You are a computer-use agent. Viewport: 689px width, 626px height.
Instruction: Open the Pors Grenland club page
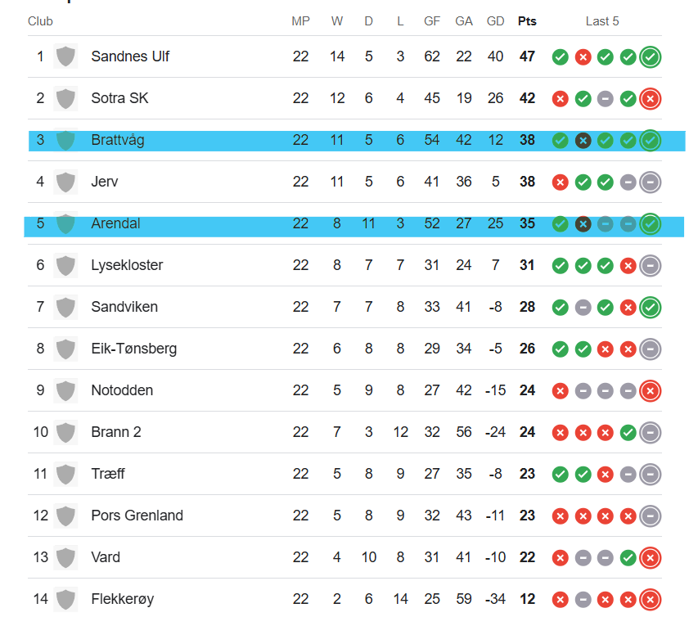point(137,516)
